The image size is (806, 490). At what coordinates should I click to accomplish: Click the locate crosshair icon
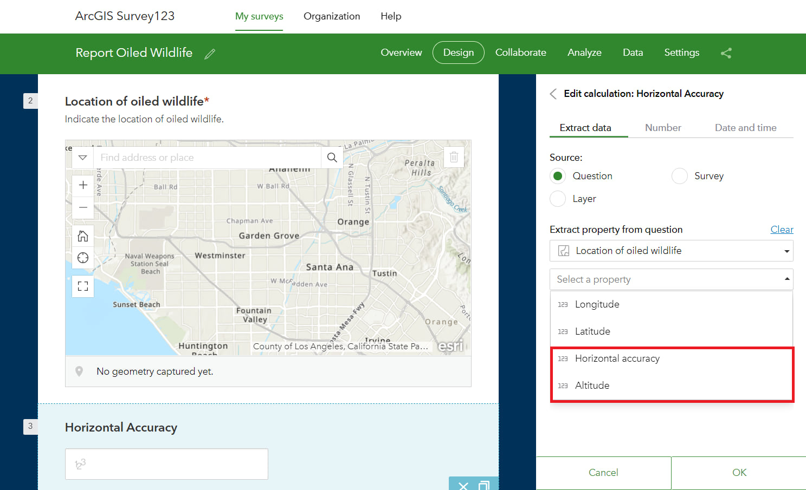[x=82, y=258]
